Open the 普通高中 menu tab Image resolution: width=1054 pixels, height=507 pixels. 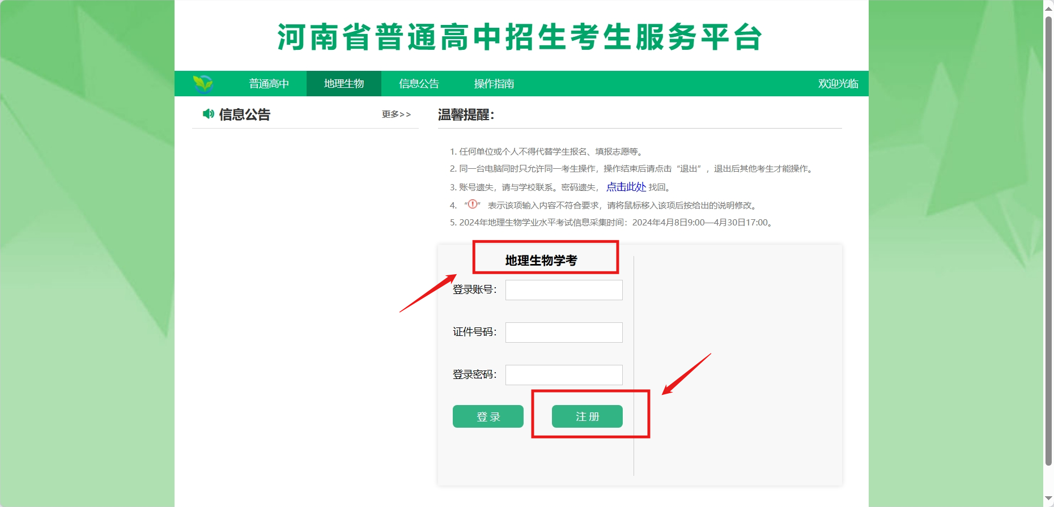click(x=269, y=84)
